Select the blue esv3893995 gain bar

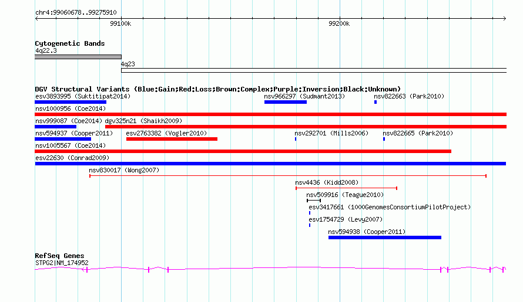point(71,102)
